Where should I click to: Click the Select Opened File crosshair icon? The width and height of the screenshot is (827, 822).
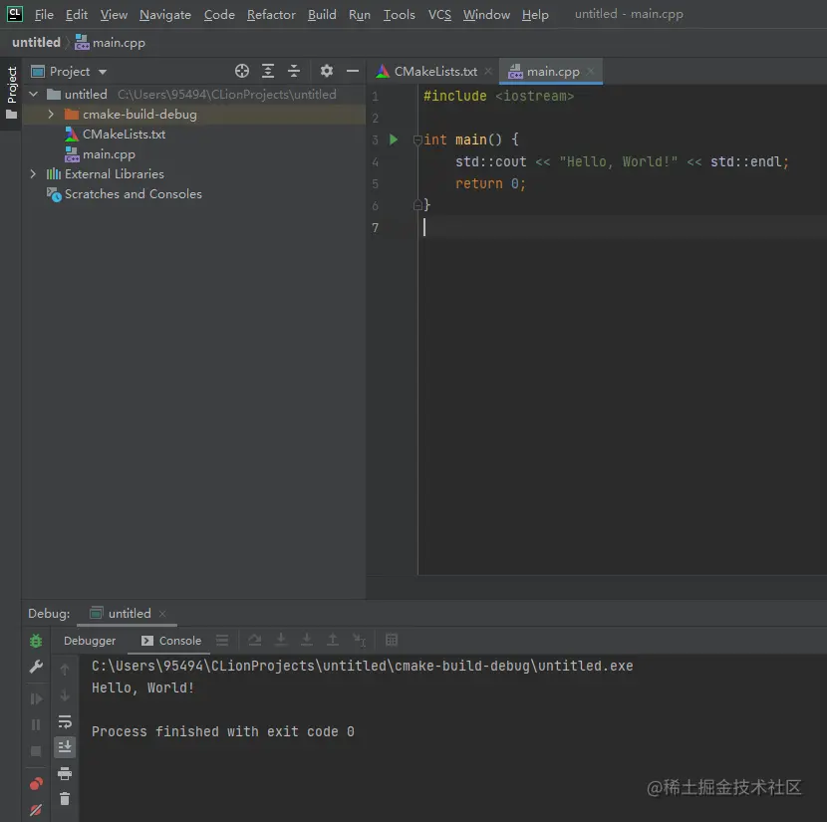[242, 71]
